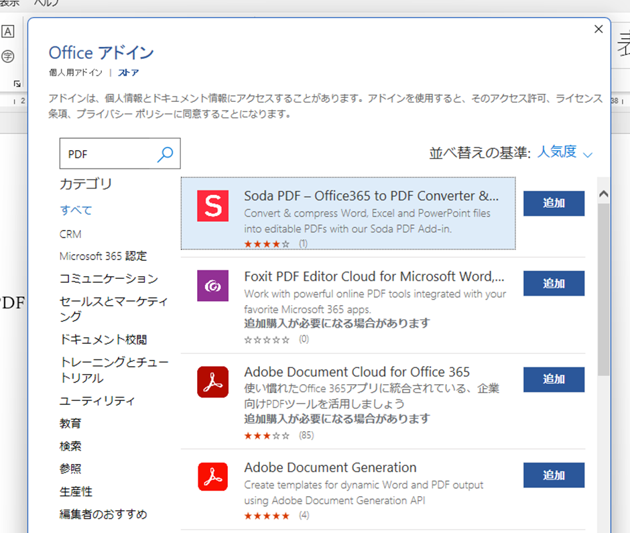Select the CRM category

(70, 234)
